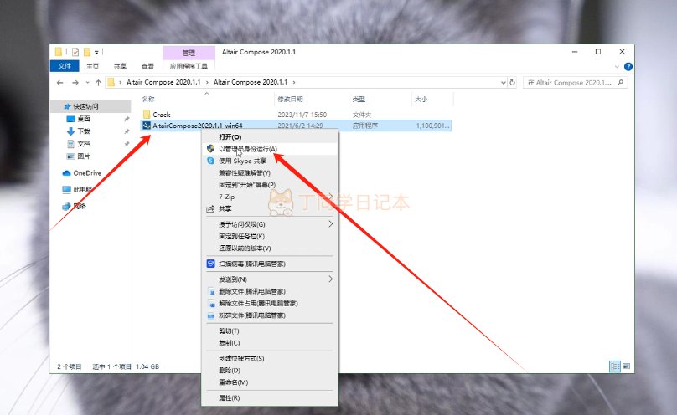This screenshot has width=677, height=415.
Task: Open address bar history dropdown
Action: click(x=503, y=82)
